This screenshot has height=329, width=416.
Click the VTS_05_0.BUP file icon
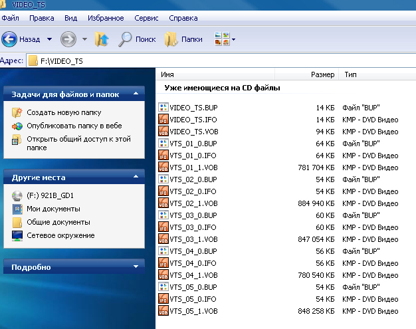[163, 286]
